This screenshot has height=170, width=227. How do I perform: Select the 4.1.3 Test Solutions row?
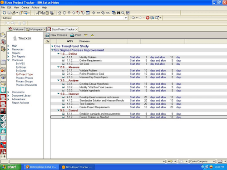coord(139,104)
